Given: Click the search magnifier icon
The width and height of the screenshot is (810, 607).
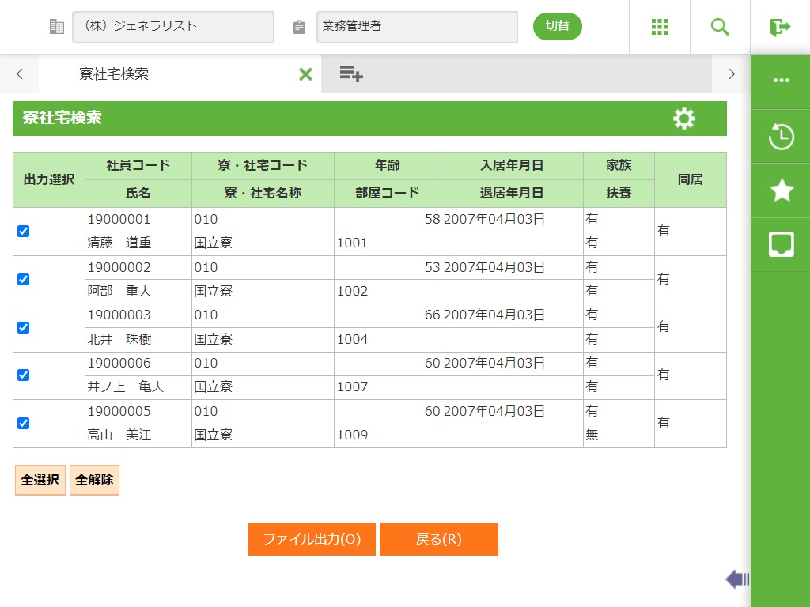Looking at the screenshot, I should pos(720,27).
